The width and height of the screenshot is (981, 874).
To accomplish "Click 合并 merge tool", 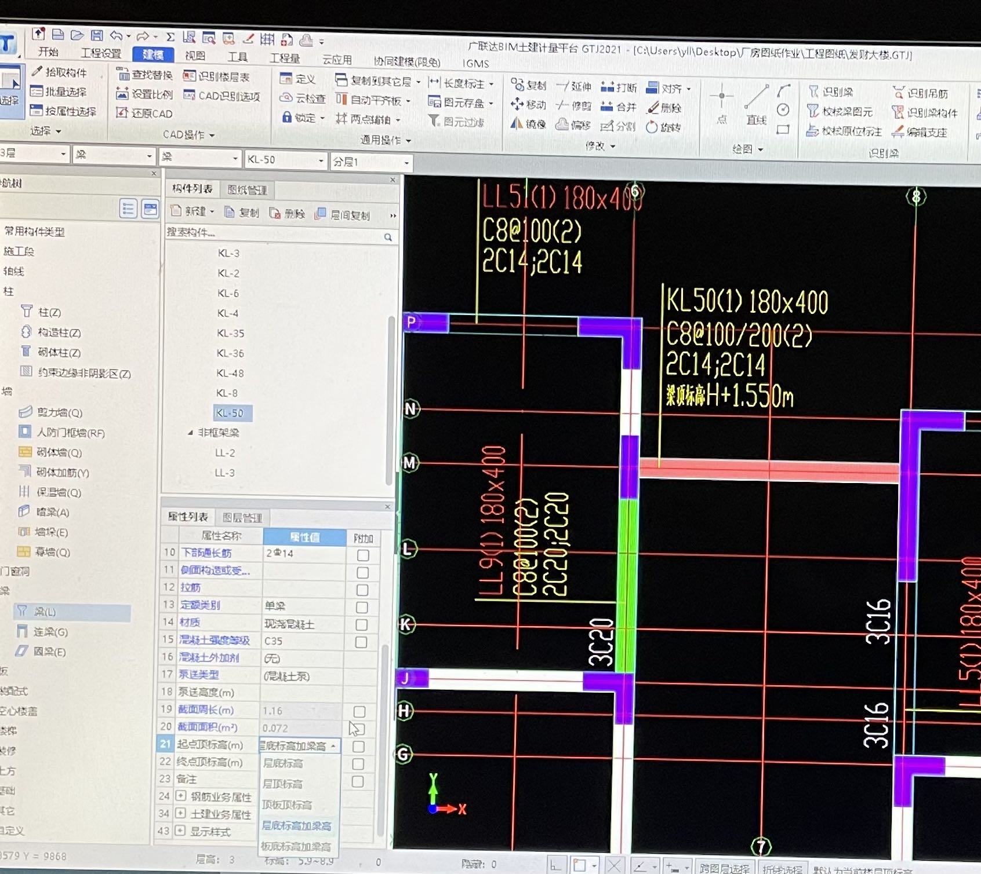I will click(619, 107).
